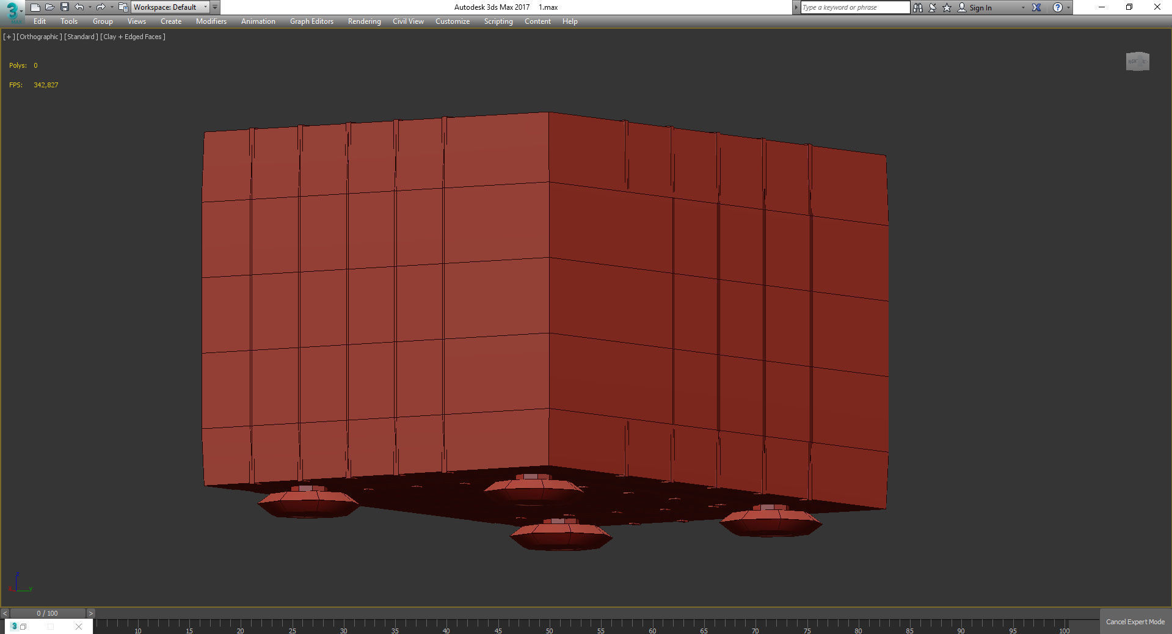Step to next frame with the > button
This screenshot has height=634, width=1172.
pyautogui.click(x=91, y=613)
